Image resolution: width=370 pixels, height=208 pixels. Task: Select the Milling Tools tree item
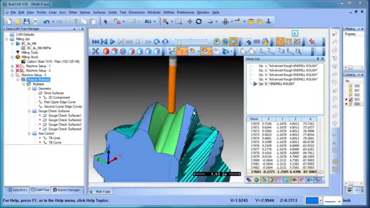29,53
